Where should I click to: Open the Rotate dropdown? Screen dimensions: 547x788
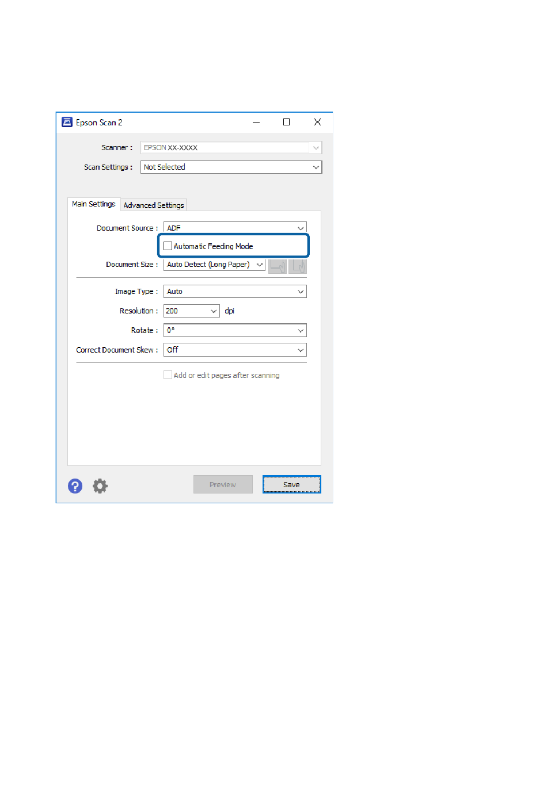pyautogui.click(x=235, y=331)
